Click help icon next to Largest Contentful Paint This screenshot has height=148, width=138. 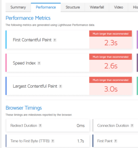coord(60,86)
